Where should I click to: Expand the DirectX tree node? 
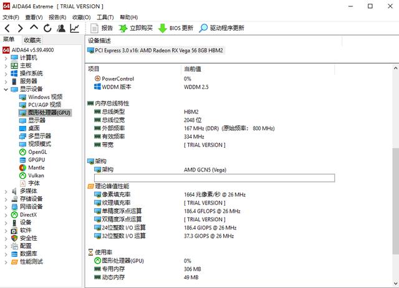6,215
